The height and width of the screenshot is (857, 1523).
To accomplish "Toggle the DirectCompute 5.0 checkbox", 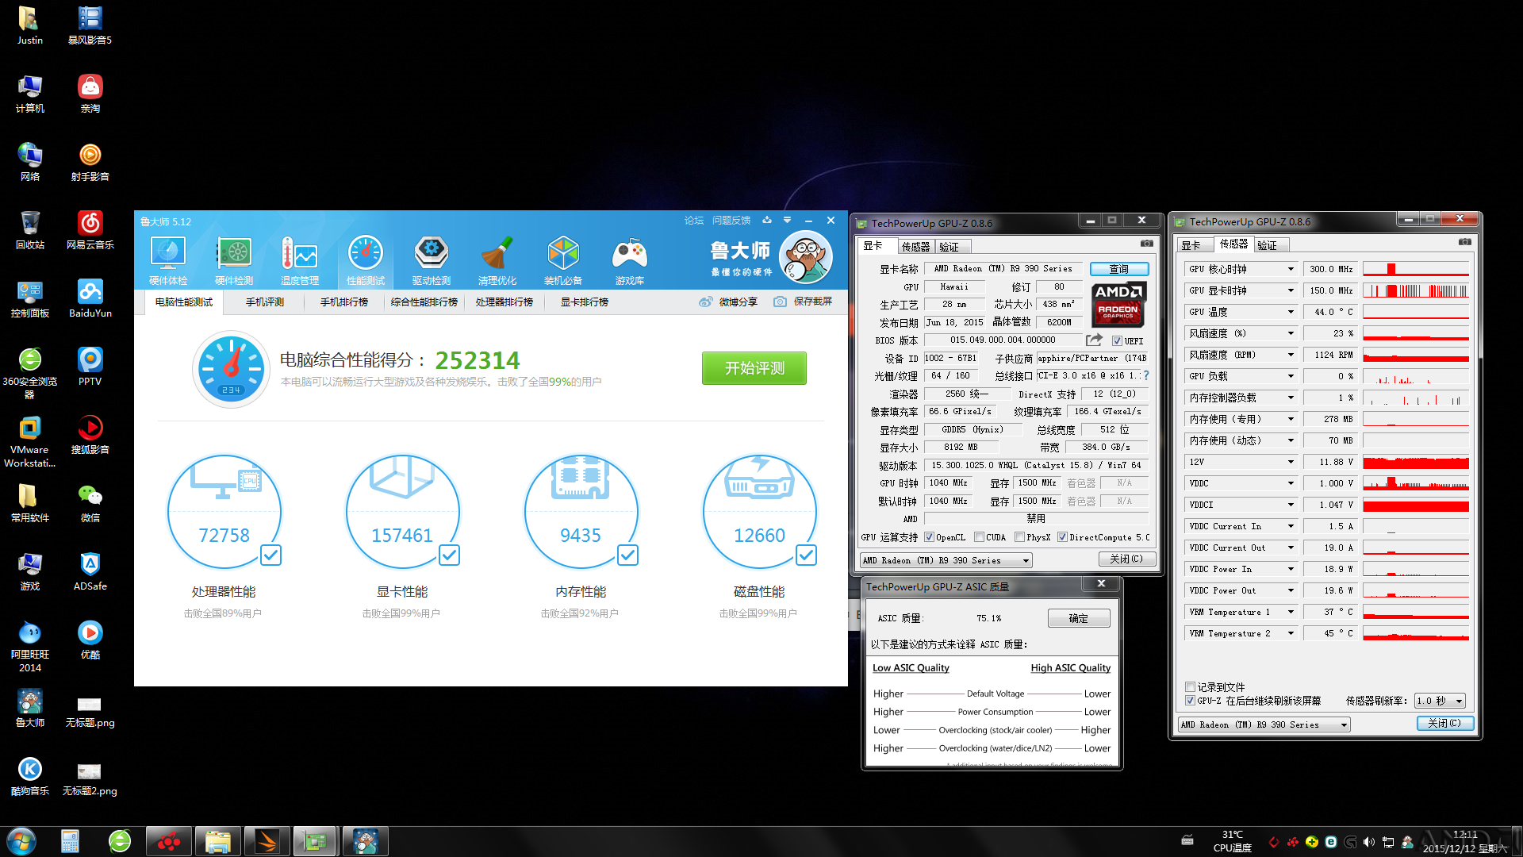I will pyautogui.click(x=1062, y=537).
